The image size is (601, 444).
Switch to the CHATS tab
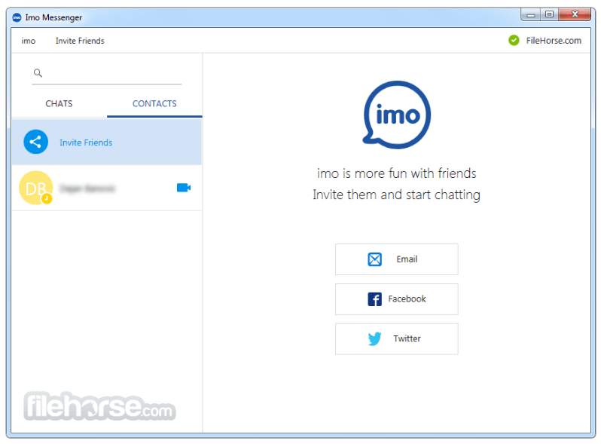pyautogui.click(x=59, y=103)
